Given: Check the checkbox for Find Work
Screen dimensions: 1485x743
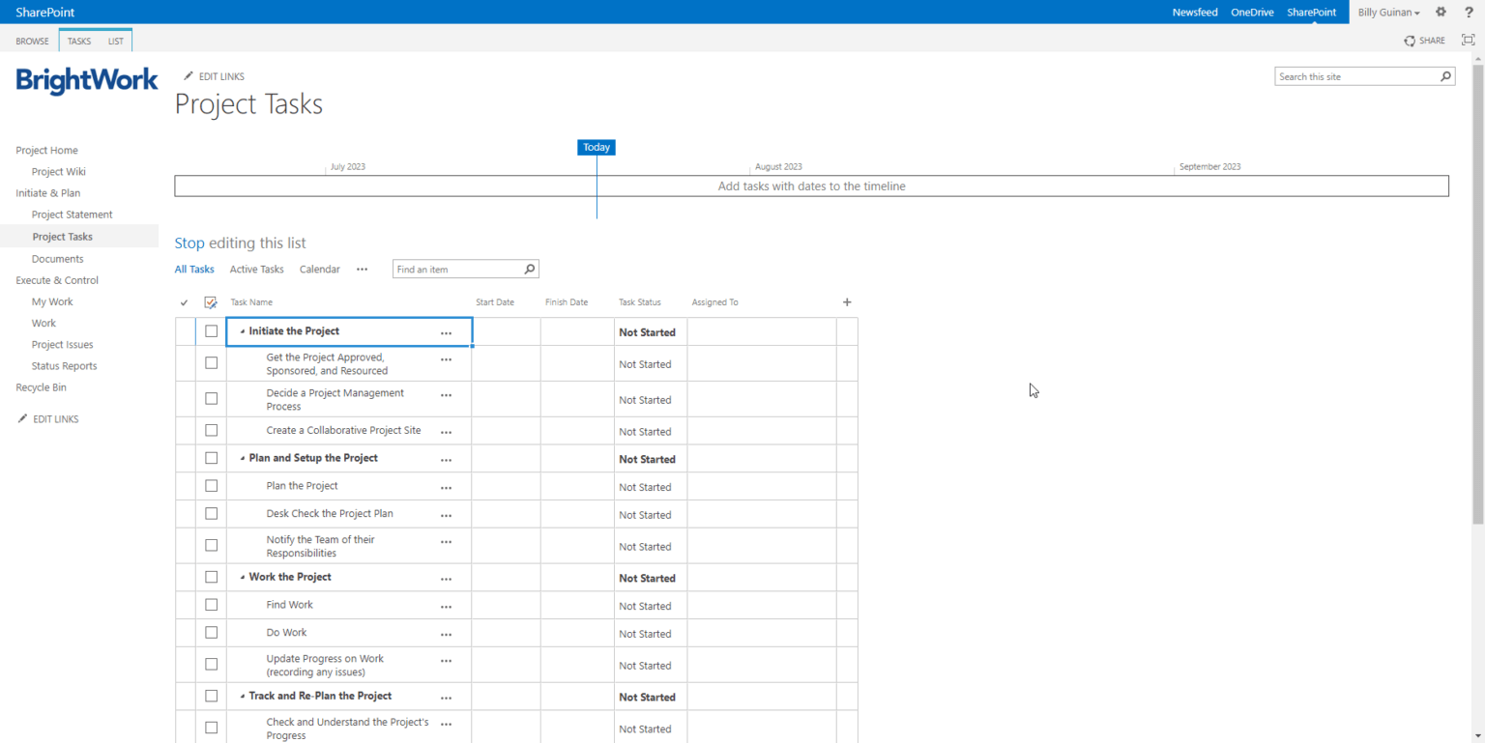Looking at the screenshot, I should [x=211, y=604].
